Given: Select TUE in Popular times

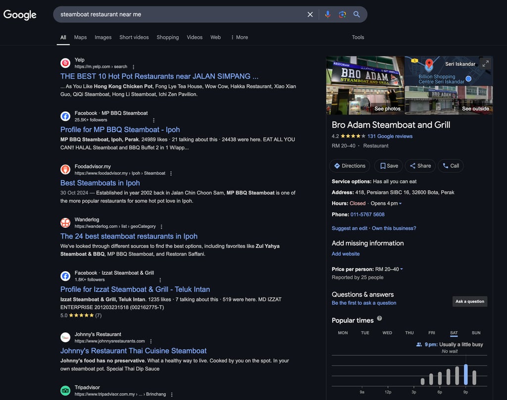Looking at the screenshot, I should pos(365,333).
